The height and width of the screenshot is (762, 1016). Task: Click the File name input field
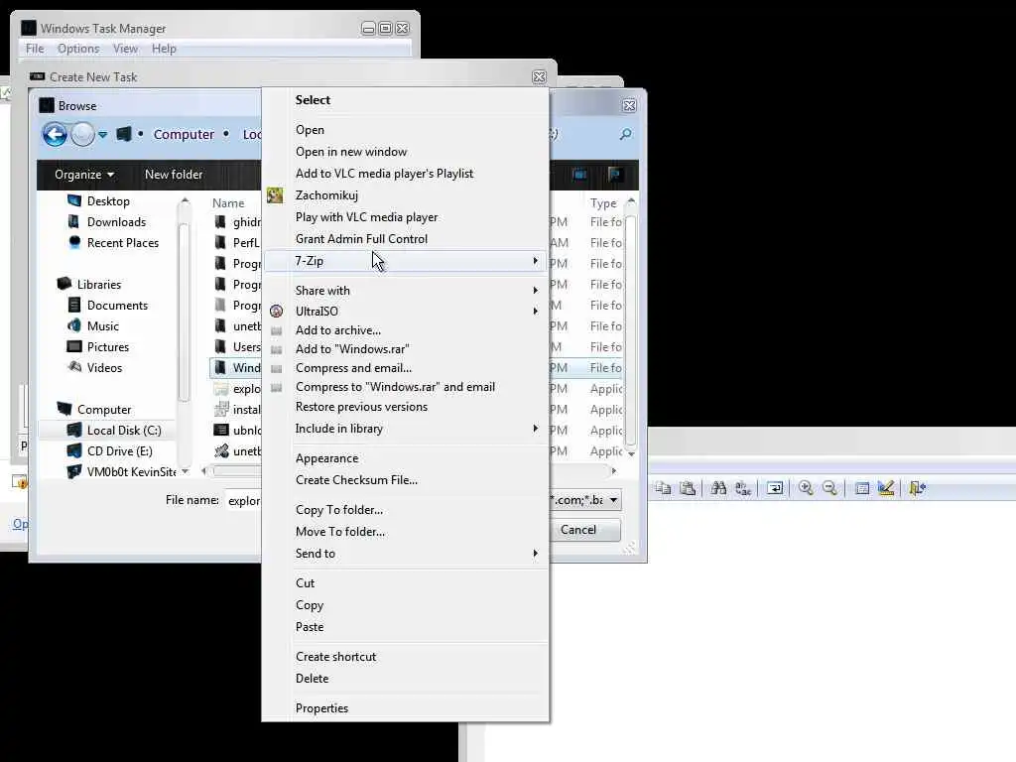(244, 500)
